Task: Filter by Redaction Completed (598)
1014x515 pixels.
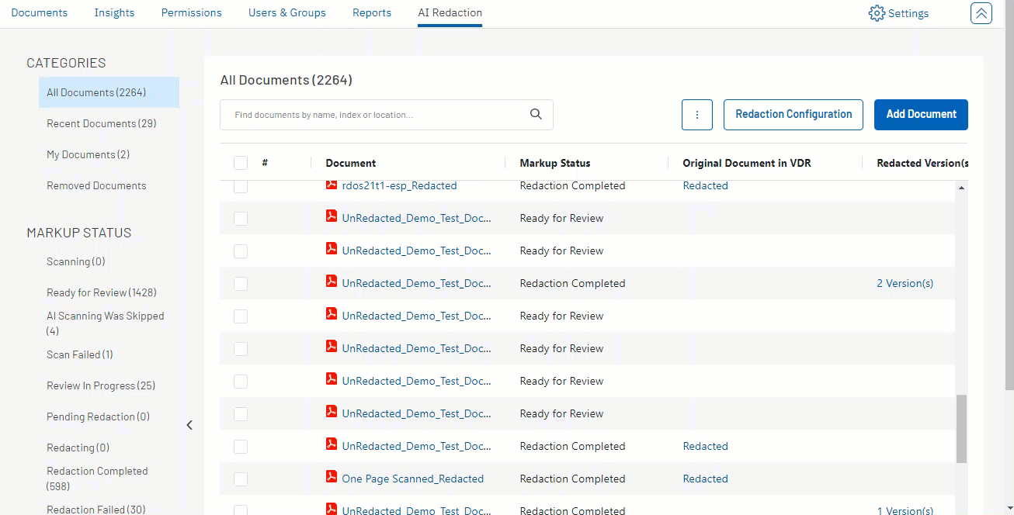Action: point(97,479)
